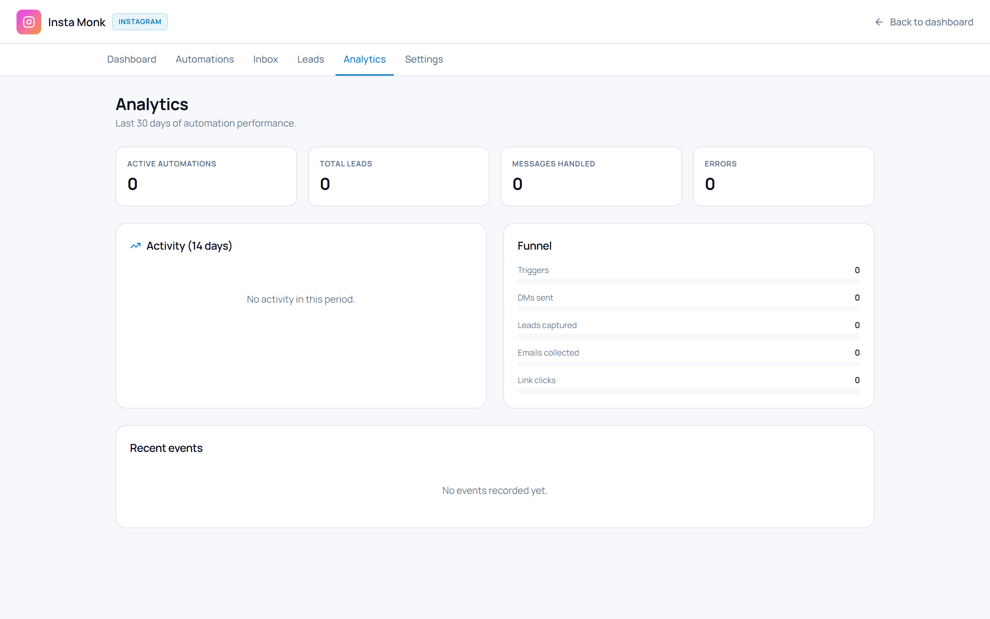
Task: Click the Messages Handled stat card
Action: (x=591, y=176)
